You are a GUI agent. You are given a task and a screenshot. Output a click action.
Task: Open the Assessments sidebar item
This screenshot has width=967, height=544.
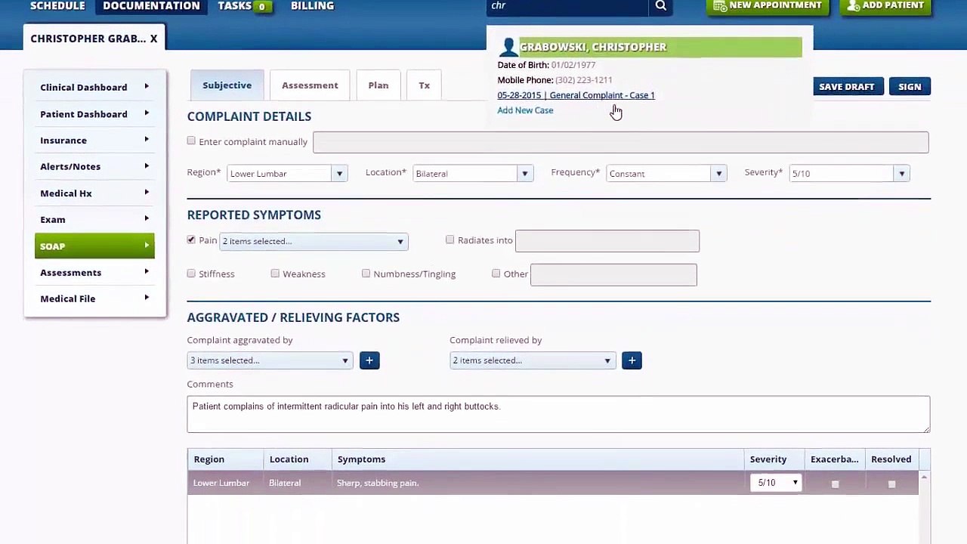coord(94,272)
